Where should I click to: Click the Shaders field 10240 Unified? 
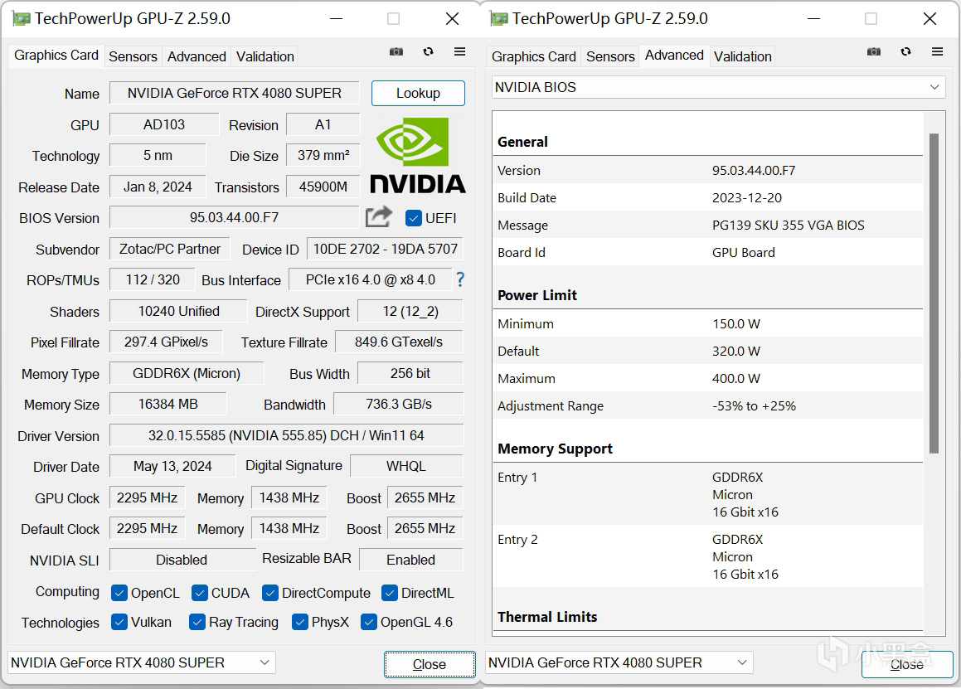pyautogui.click(x=178, y=311)
